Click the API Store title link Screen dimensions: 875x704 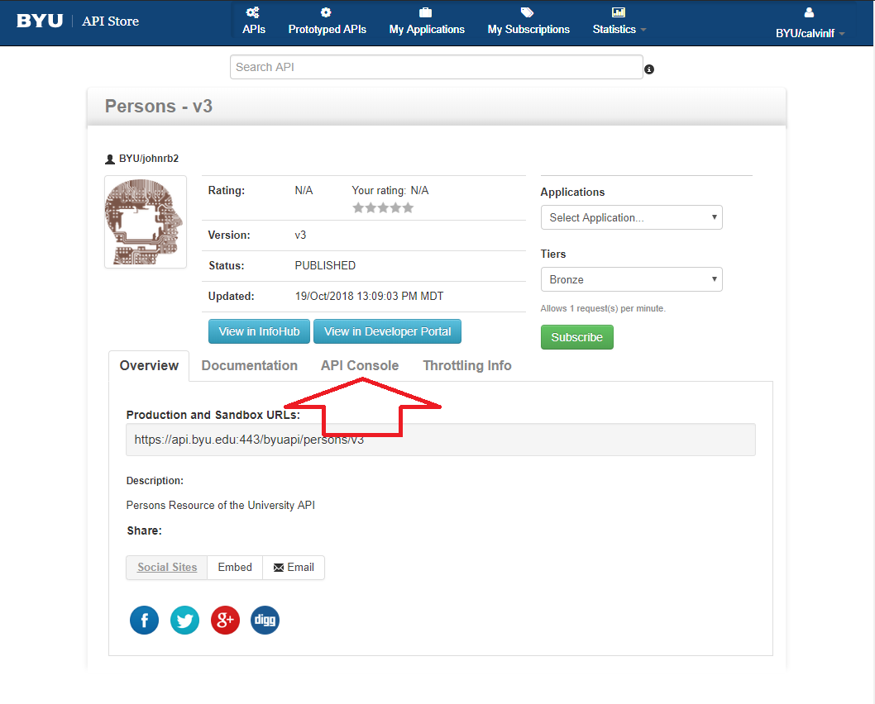(x=111, y=21)
